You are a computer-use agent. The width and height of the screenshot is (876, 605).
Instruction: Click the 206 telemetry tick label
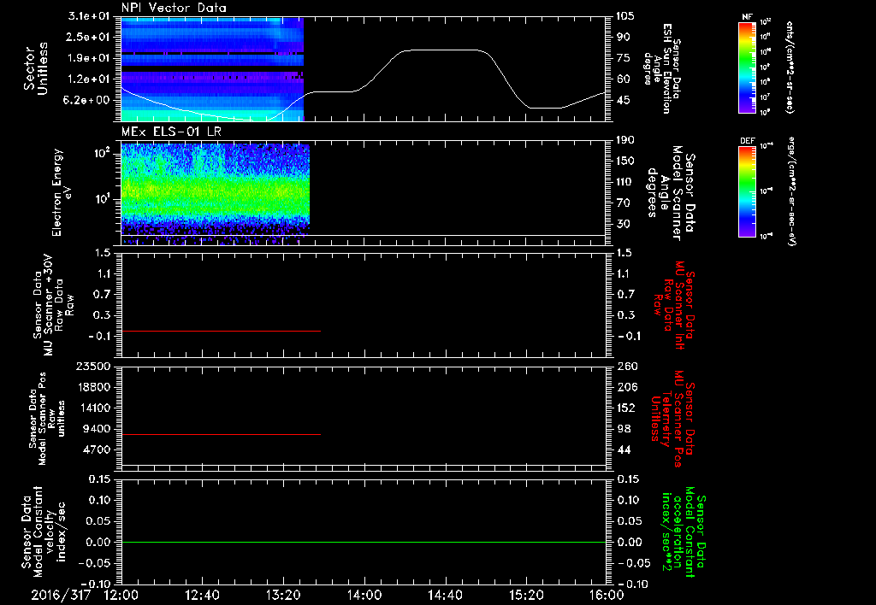click(627, 387)
